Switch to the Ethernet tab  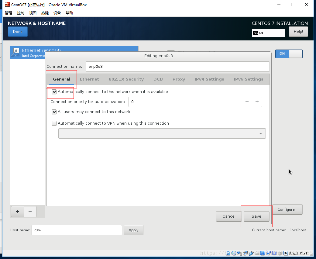click(x=89, y=79)
